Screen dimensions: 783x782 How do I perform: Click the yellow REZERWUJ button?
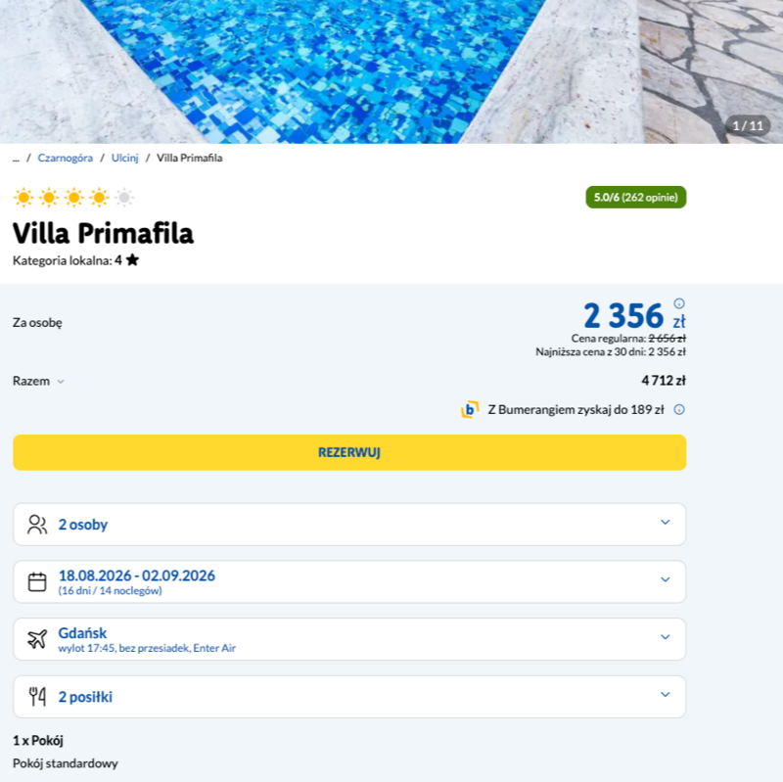point(349,452)
